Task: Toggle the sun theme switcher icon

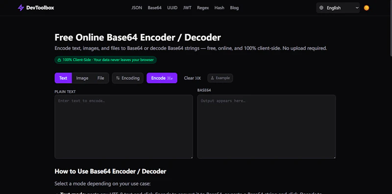Action: [366, 8]
